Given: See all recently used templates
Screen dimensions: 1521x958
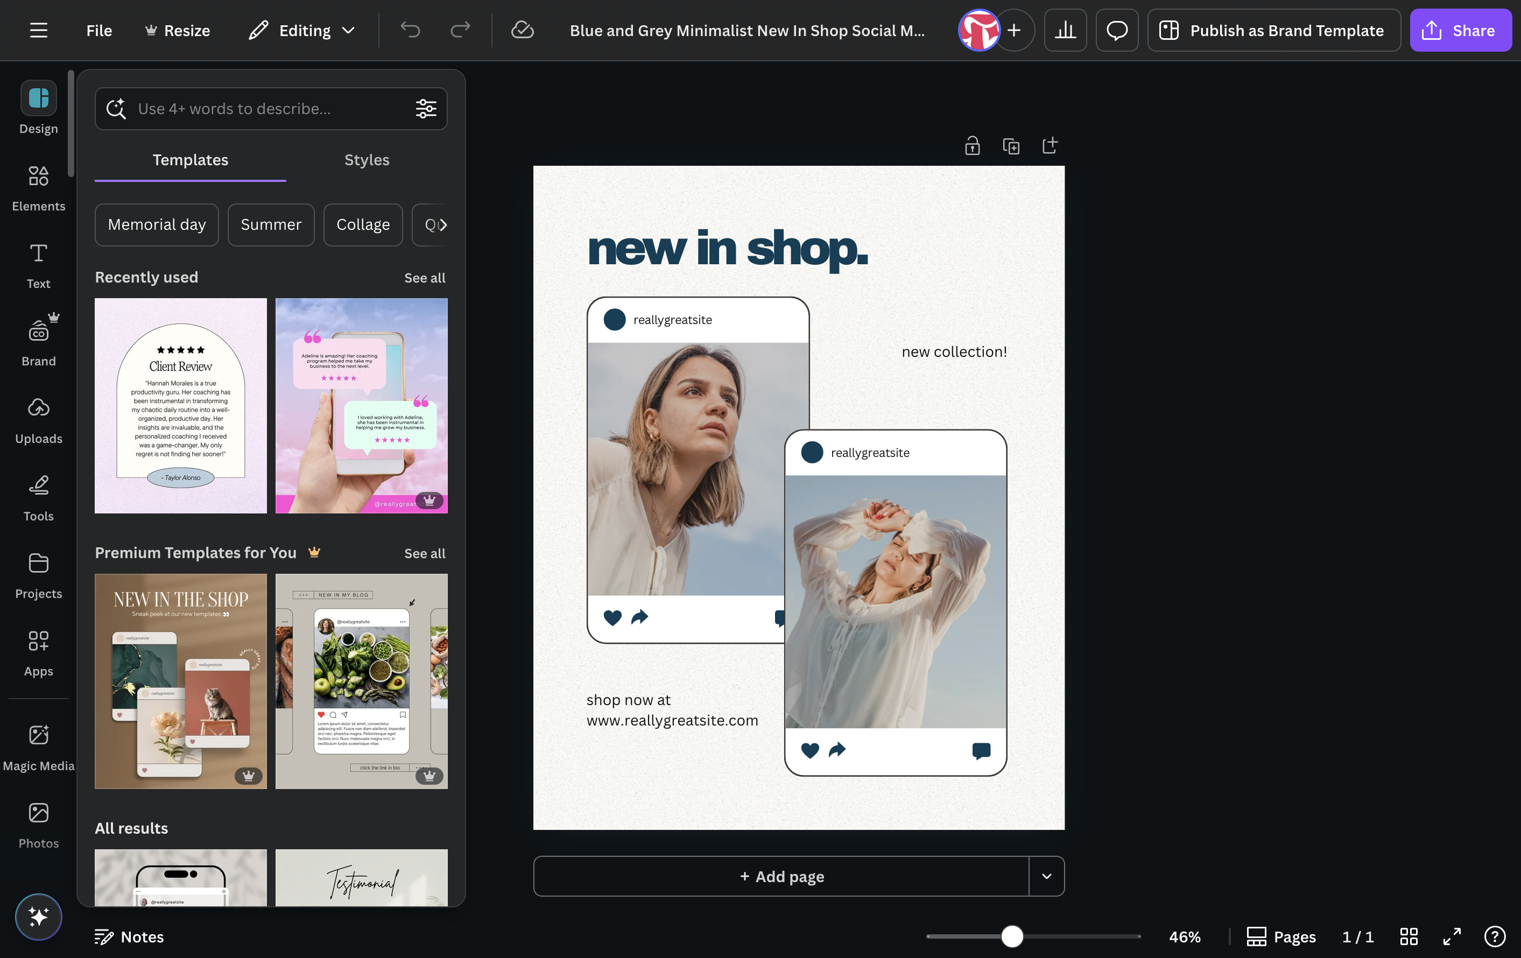Looking at the screenshot, I should (425, 278).
